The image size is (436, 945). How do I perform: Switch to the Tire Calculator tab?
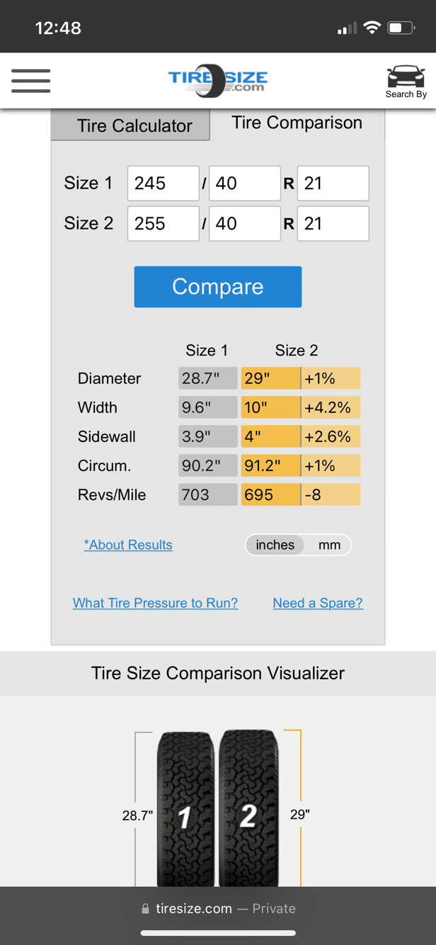[x=134, y=126]
